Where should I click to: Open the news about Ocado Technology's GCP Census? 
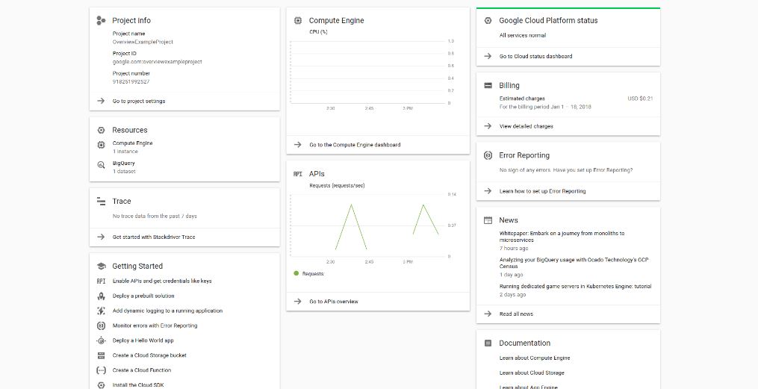[574, 263]
